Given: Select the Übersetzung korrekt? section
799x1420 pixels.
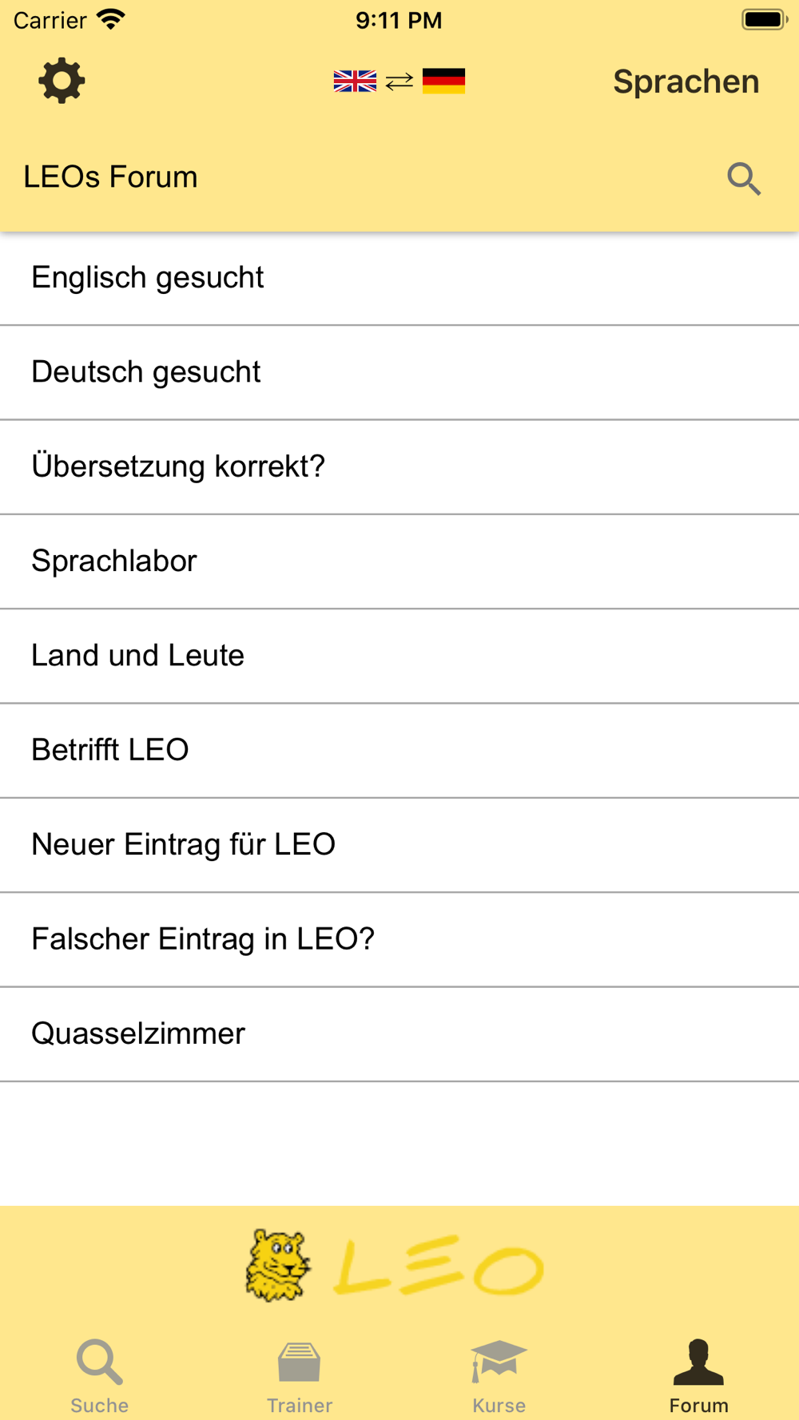Looking at the screenshot, I should point(399,466).
